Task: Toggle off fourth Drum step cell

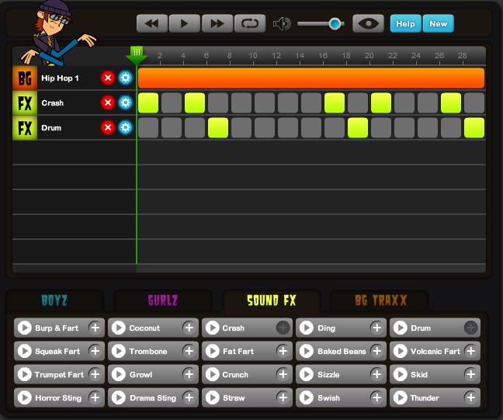Action: (x=218, y=127)
